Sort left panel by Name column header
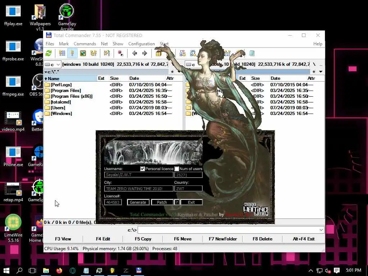368x276 pixels. [70, 78]
